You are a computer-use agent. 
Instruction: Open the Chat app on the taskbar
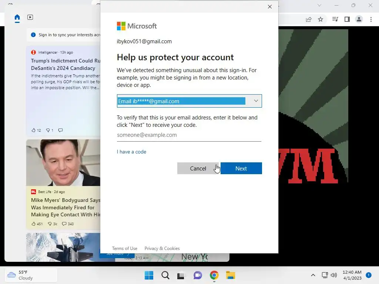click(x=198, y=275)
